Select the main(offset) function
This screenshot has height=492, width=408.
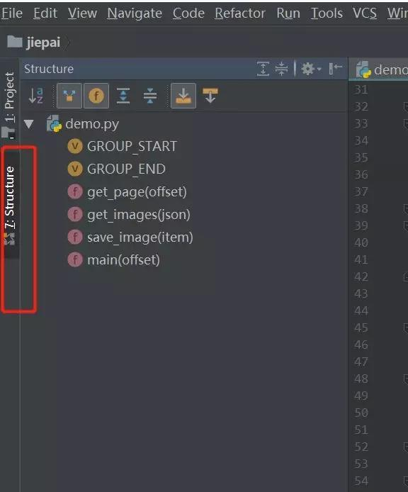[x=123, y=259]
